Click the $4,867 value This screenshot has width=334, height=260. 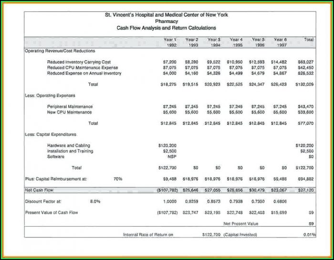click(280, 73)
